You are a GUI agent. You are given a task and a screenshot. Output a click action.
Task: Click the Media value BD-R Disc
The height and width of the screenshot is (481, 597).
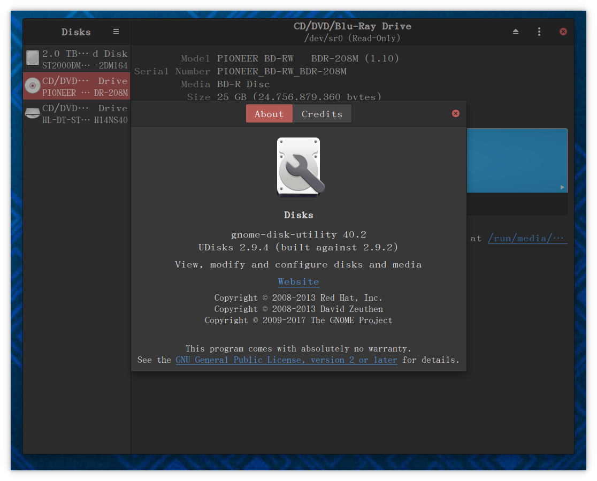pyautogui.click(x=243, y=84)
